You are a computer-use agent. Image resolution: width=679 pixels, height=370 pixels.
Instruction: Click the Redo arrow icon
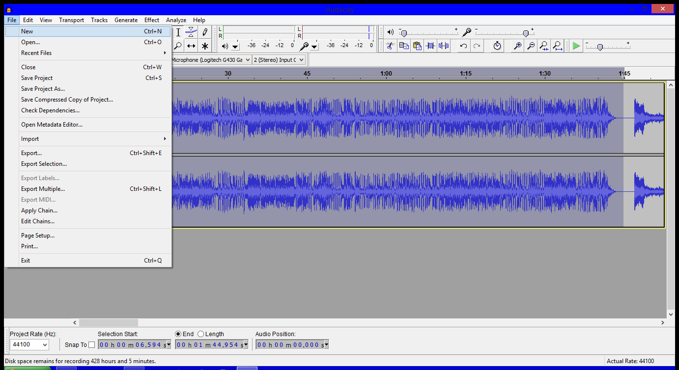477,46
